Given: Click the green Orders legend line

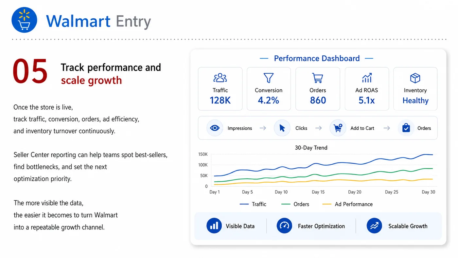Looking at the screenshot, I should [286, 204].
